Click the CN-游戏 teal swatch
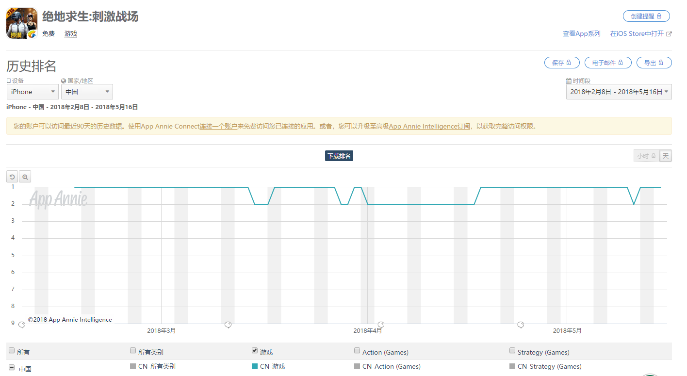Viewport: 687px width, 376px height. coord(255,366)
